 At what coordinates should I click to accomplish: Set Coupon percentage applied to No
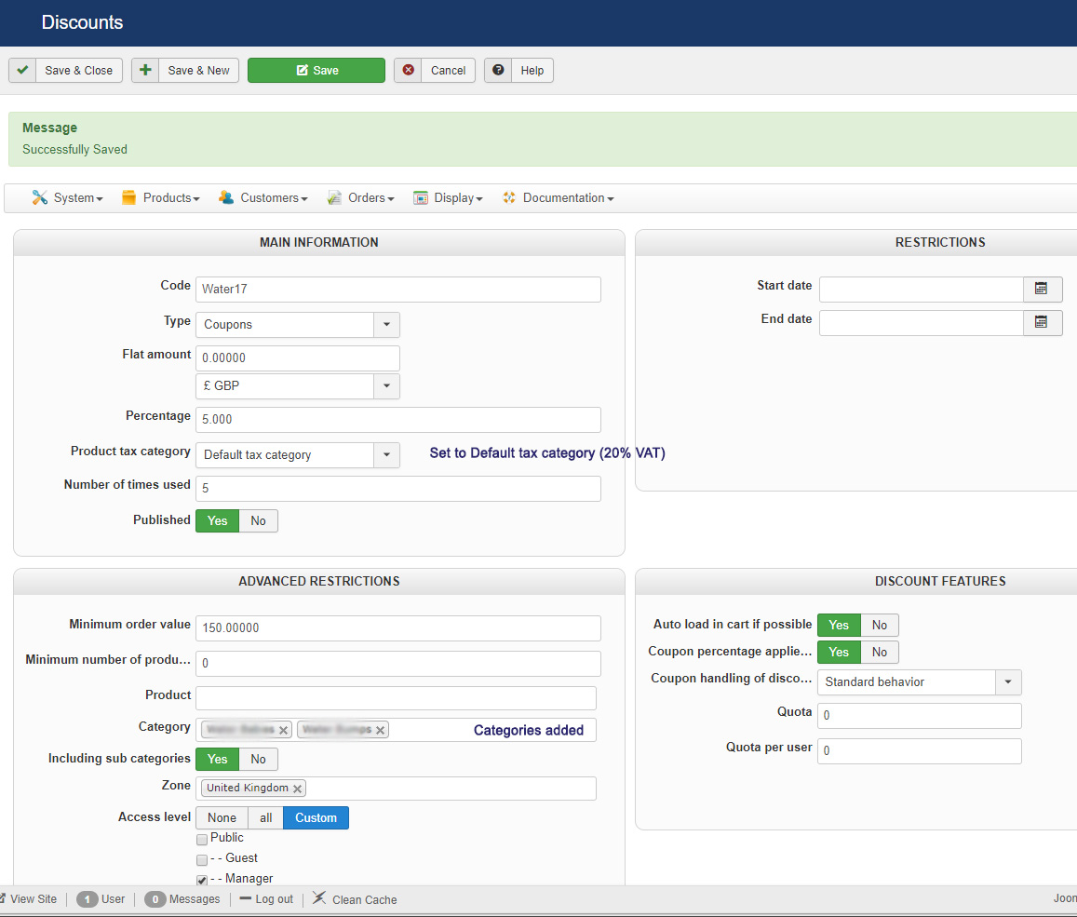tap(879, 652)
